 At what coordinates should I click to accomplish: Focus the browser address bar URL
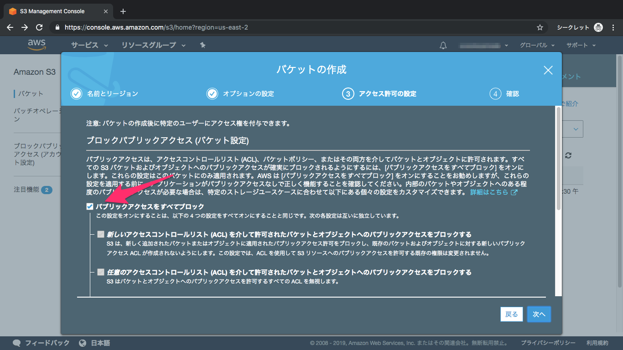tap(156, 27)
